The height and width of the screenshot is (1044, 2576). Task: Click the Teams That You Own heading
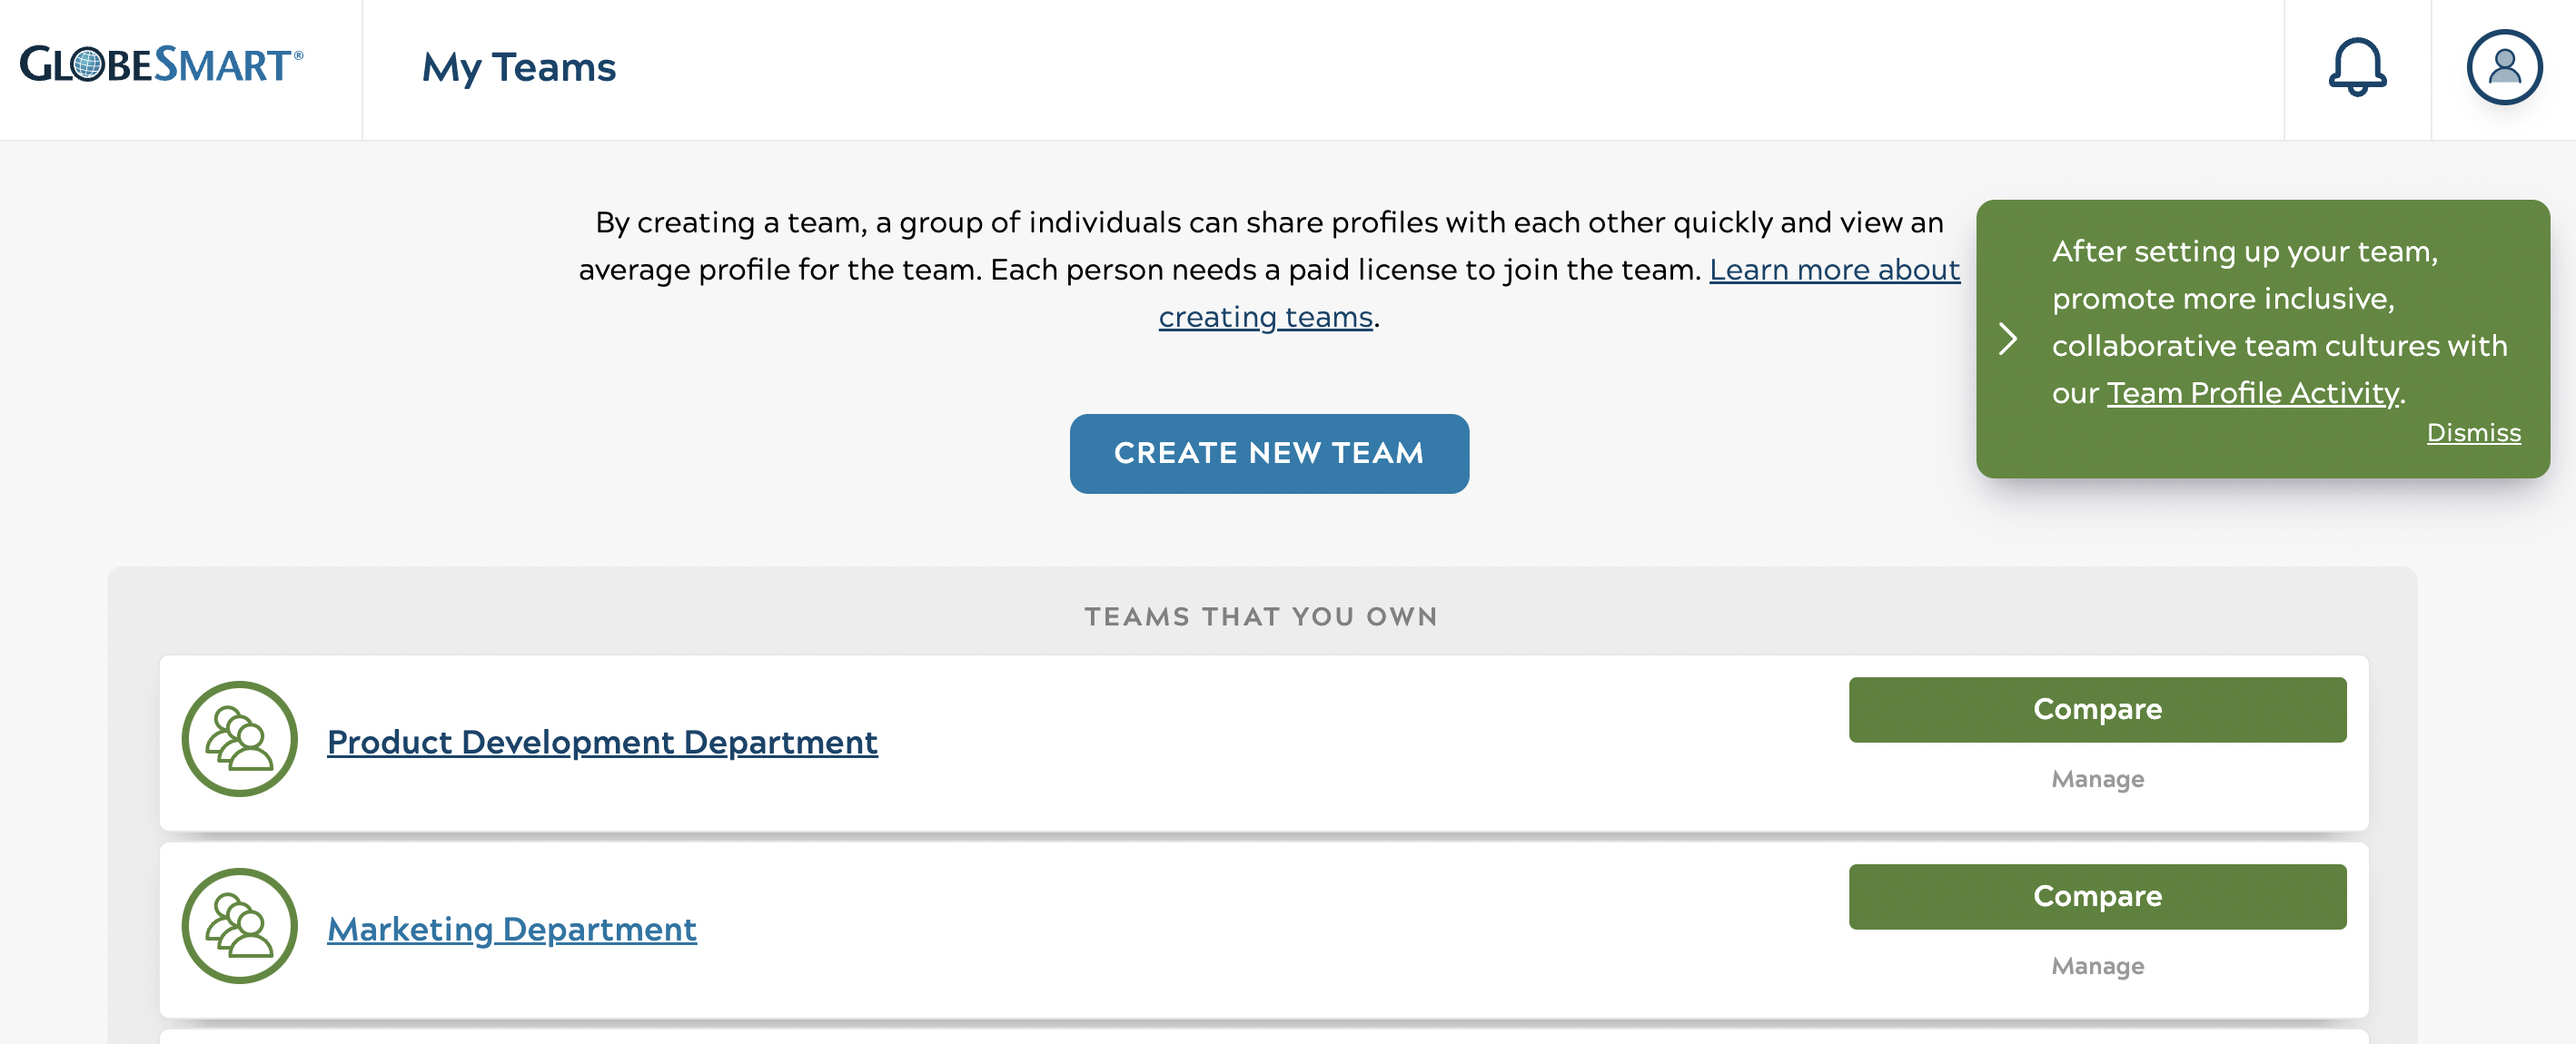click(1261, 616)
